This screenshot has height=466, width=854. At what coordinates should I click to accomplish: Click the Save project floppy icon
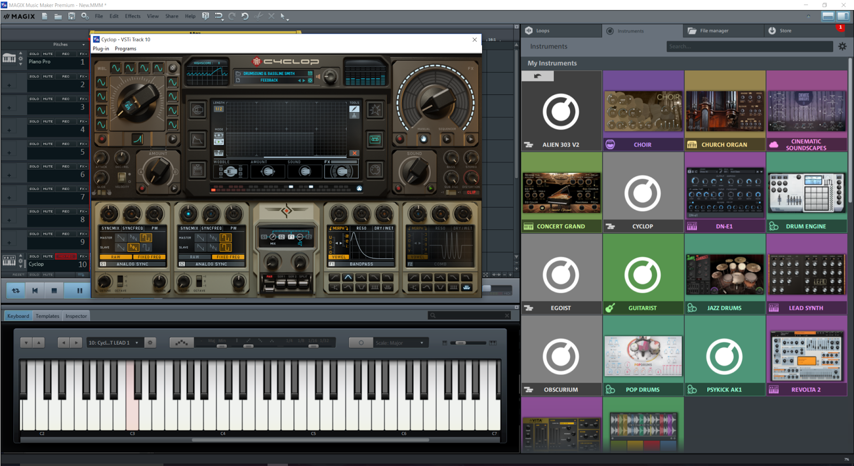(x=72, y=16)
